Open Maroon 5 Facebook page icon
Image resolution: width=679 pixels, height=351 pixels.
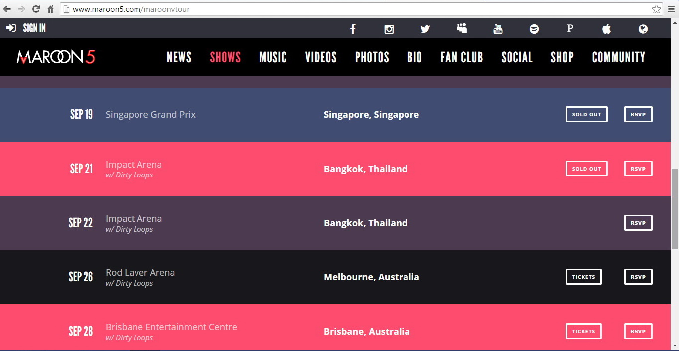click(x=353, y=29)
